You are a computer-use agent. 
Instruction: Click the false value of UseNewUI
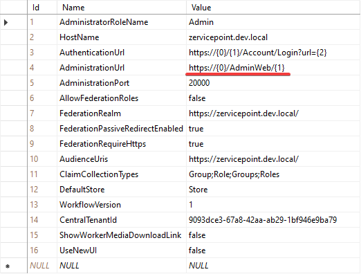coord(273,250)
